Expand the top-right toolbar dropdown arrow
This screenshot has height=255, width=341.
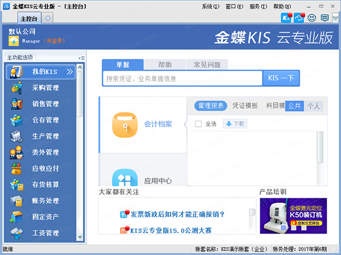[x=335, y=19]
